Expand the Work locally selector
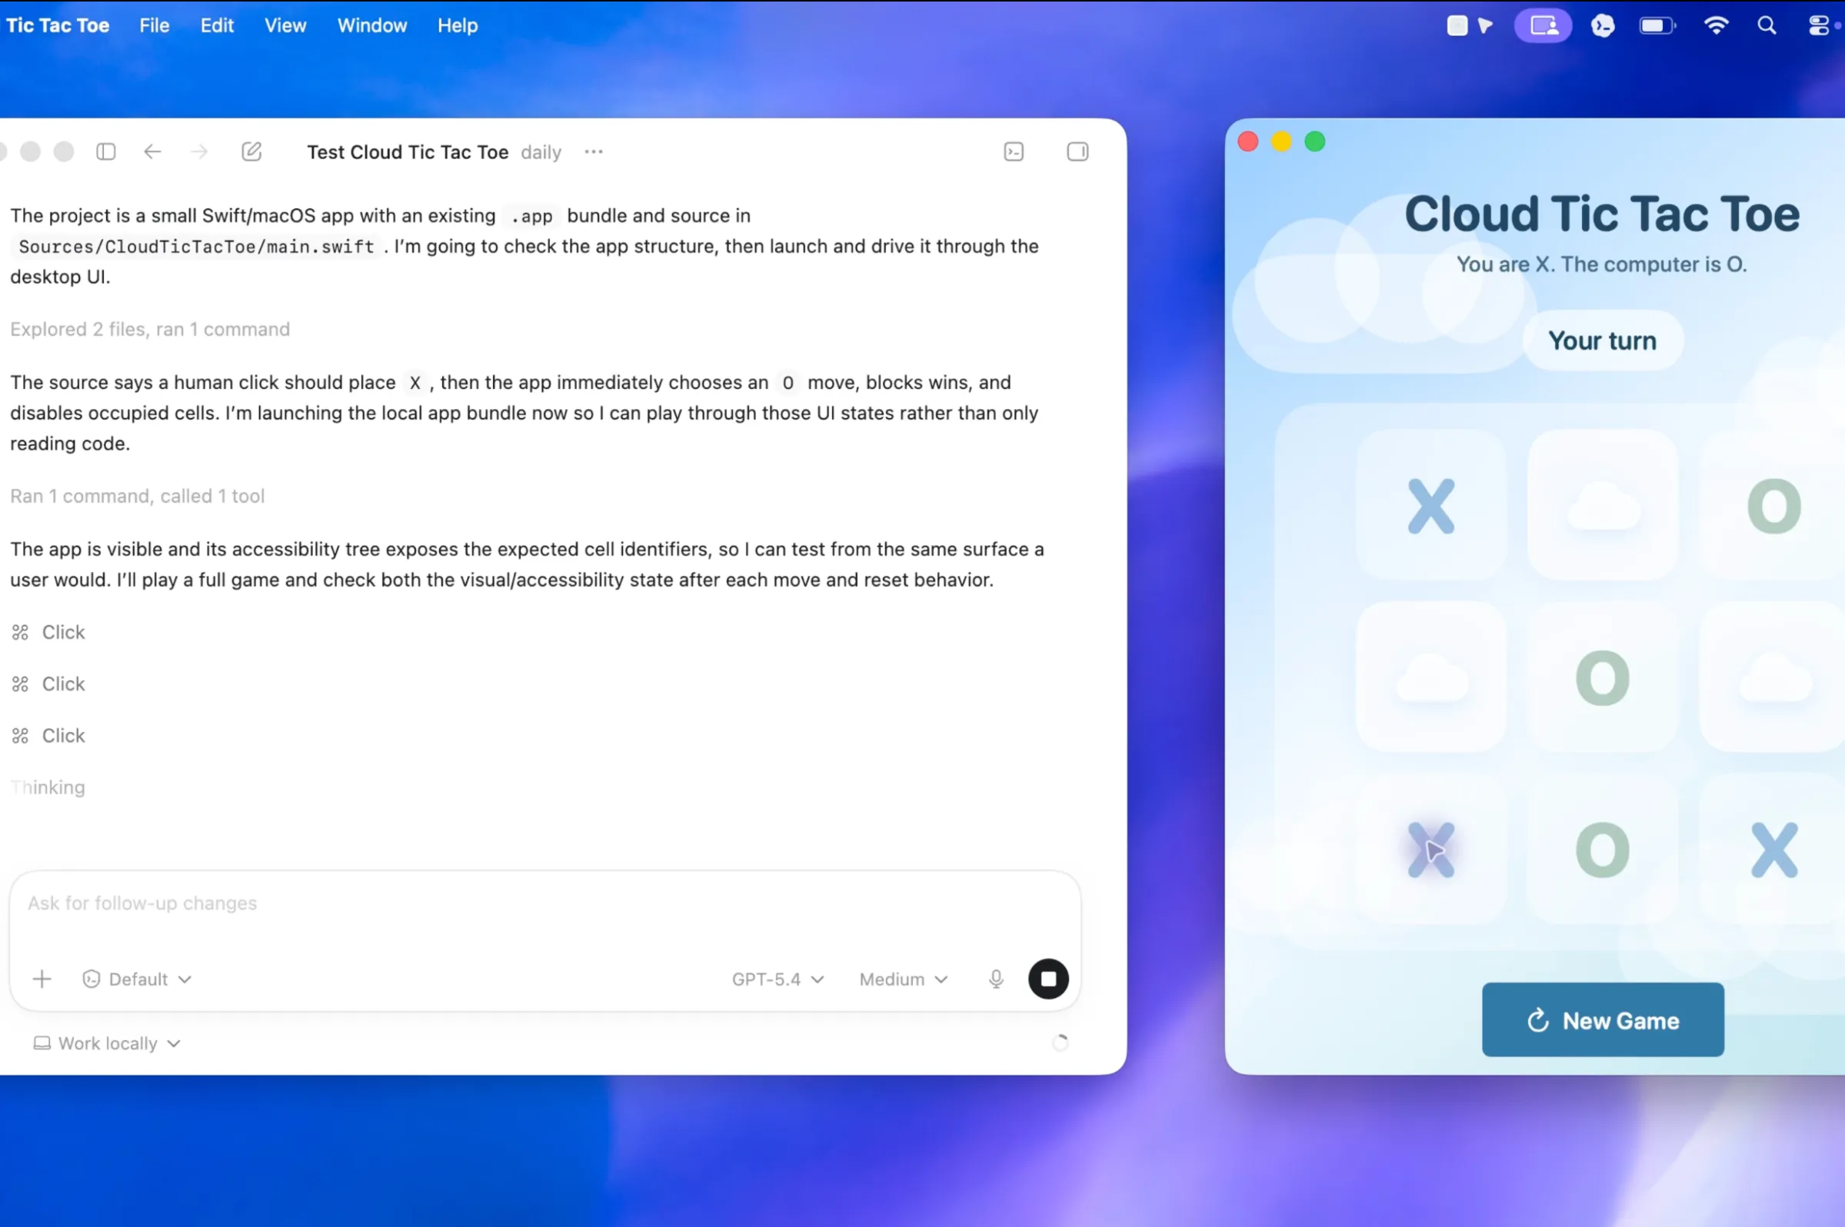Viewport: 1845px width, 1227px height. click(x=106, y=1042)
